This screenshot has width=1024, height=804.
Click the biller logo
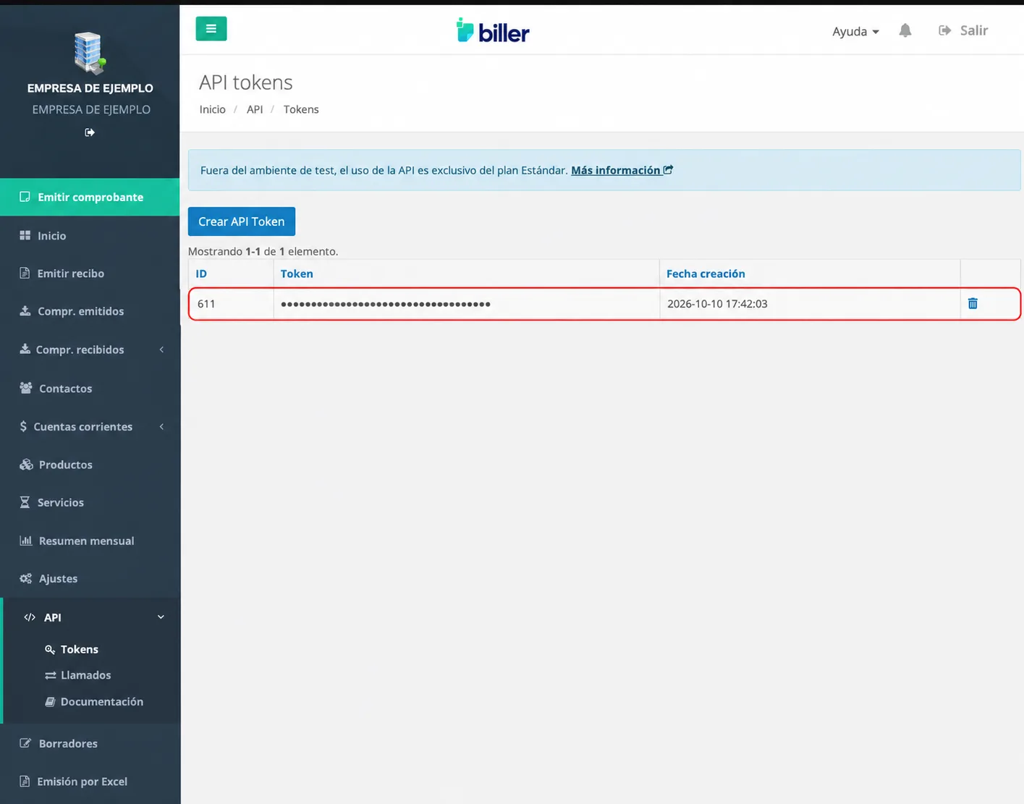(x=493, y=31)
